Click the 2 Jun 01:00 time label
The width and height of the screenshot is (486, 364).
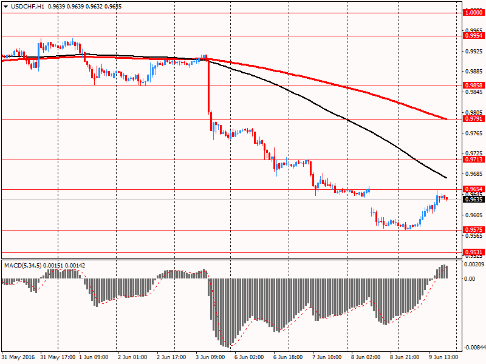click(132, 357)
